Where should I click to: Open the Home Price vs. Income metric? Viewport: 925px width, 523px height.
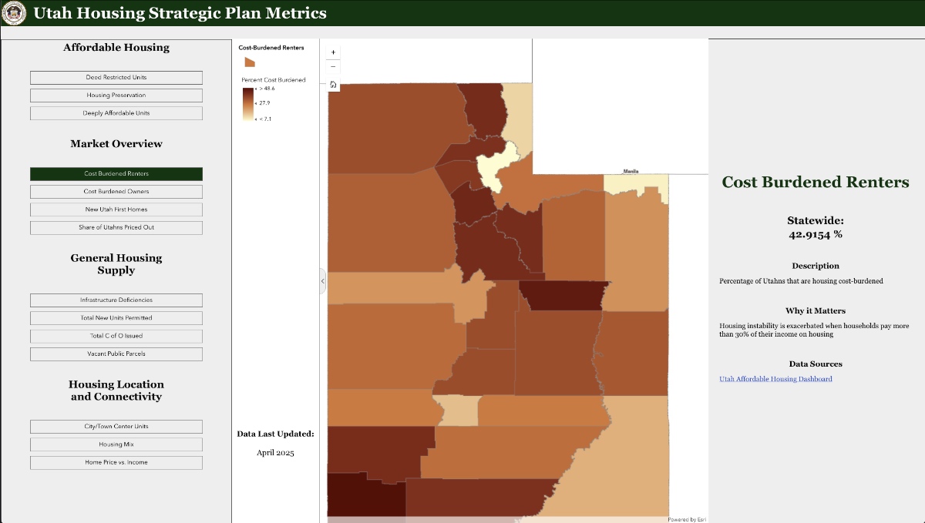pos(116,462)
